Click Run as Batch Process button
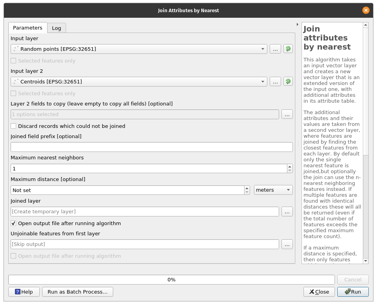This screenshot has width=377, height=305. 77,292
